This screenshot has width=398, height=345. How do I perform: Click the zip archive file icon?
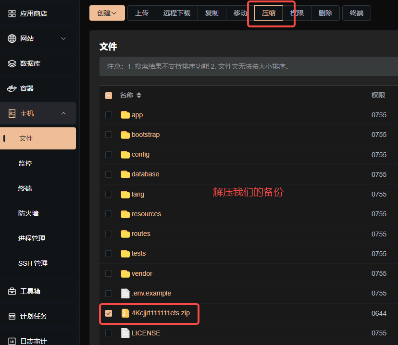[125, 313]
